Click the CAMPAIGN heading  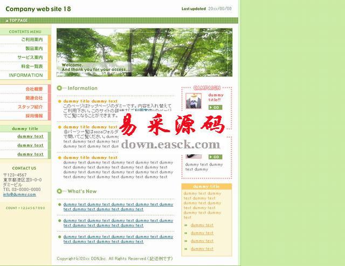[x=206, y=88]
